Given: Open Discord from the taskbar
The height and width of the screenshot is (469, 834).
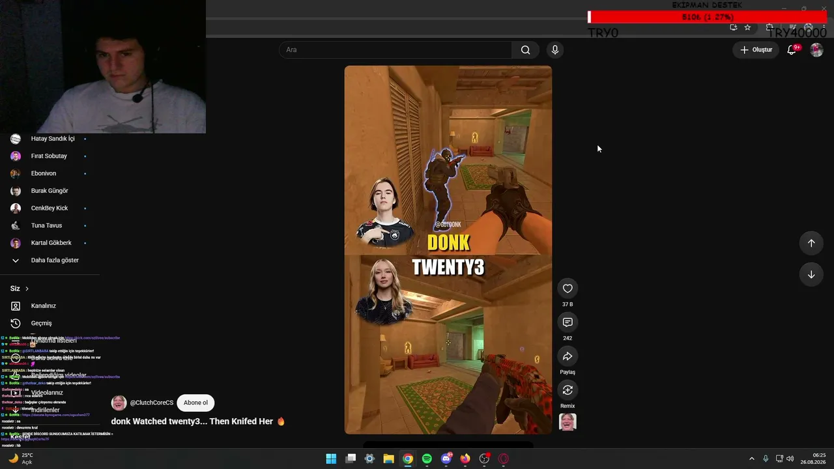Looking at the screenshot, I should pos(446,459).
